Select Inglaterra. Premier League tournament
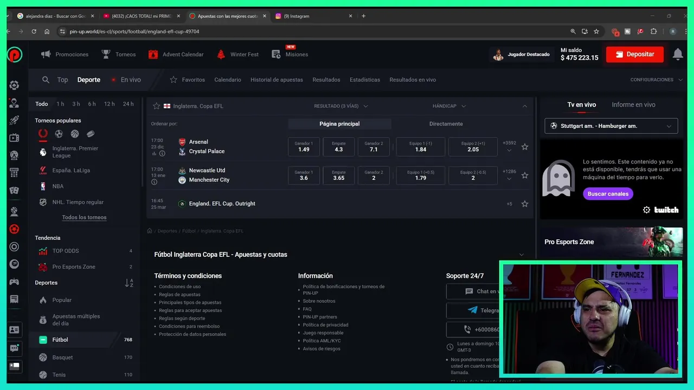The image size is (694, 390). click(x=75, y=152)
